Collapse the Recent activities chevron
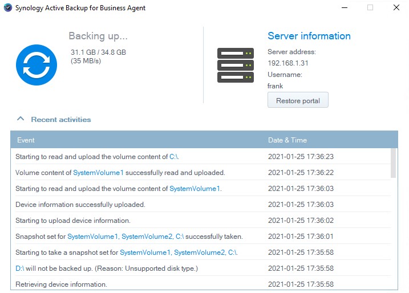 (21, 119)
